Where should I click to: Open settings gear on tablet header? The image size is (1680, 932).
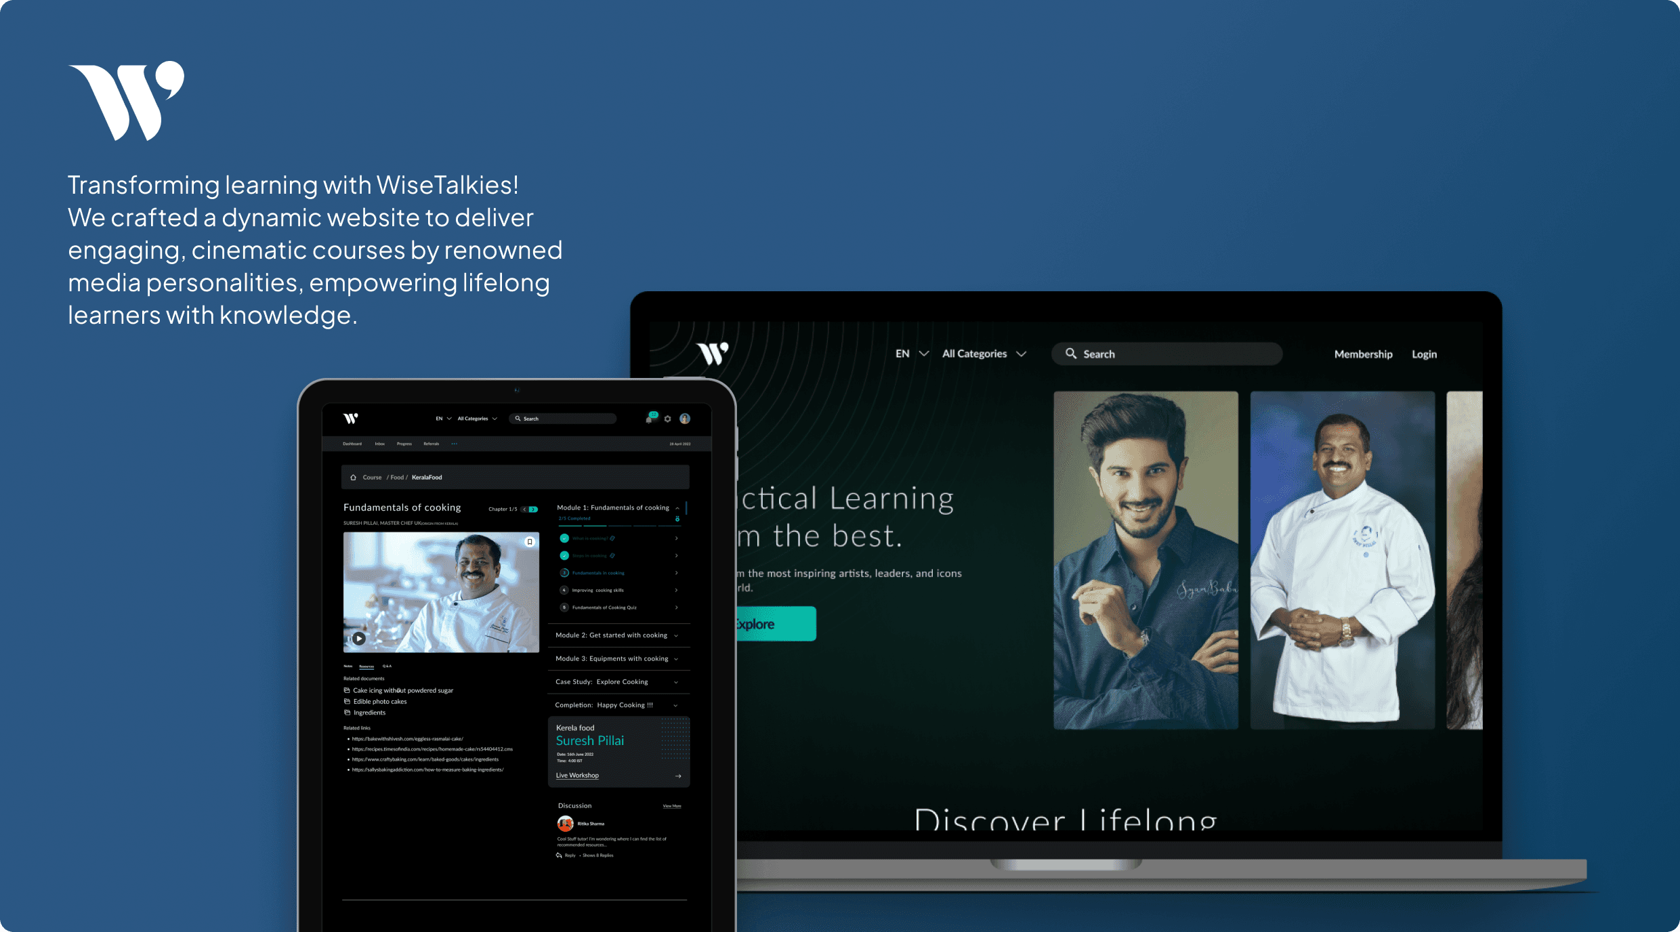click(x=667, y=419)
